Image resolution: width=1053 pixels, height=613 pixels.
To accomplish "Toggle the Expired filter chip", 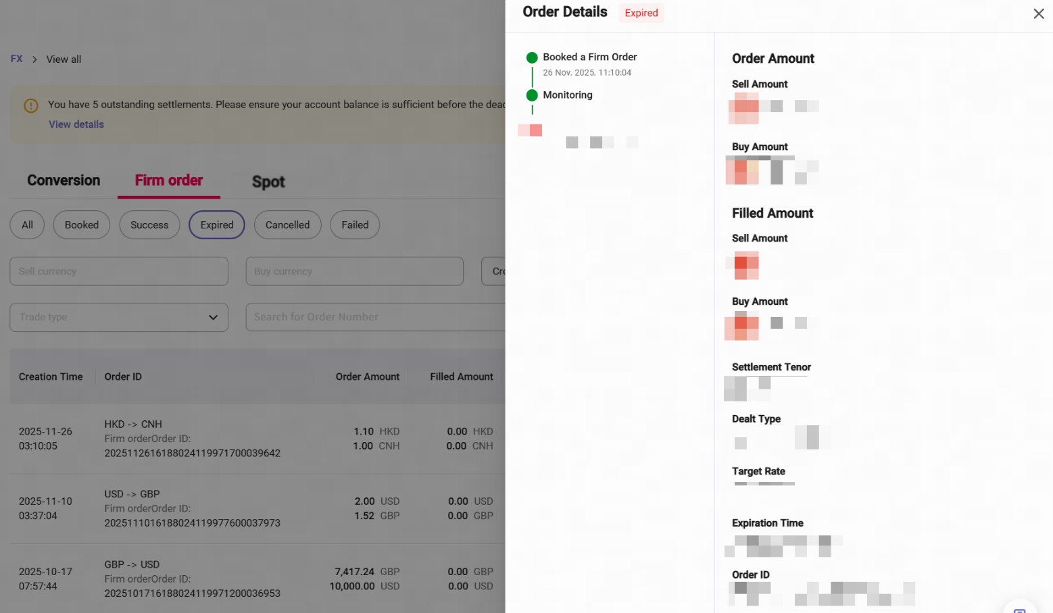I will (x=216, y=225).
